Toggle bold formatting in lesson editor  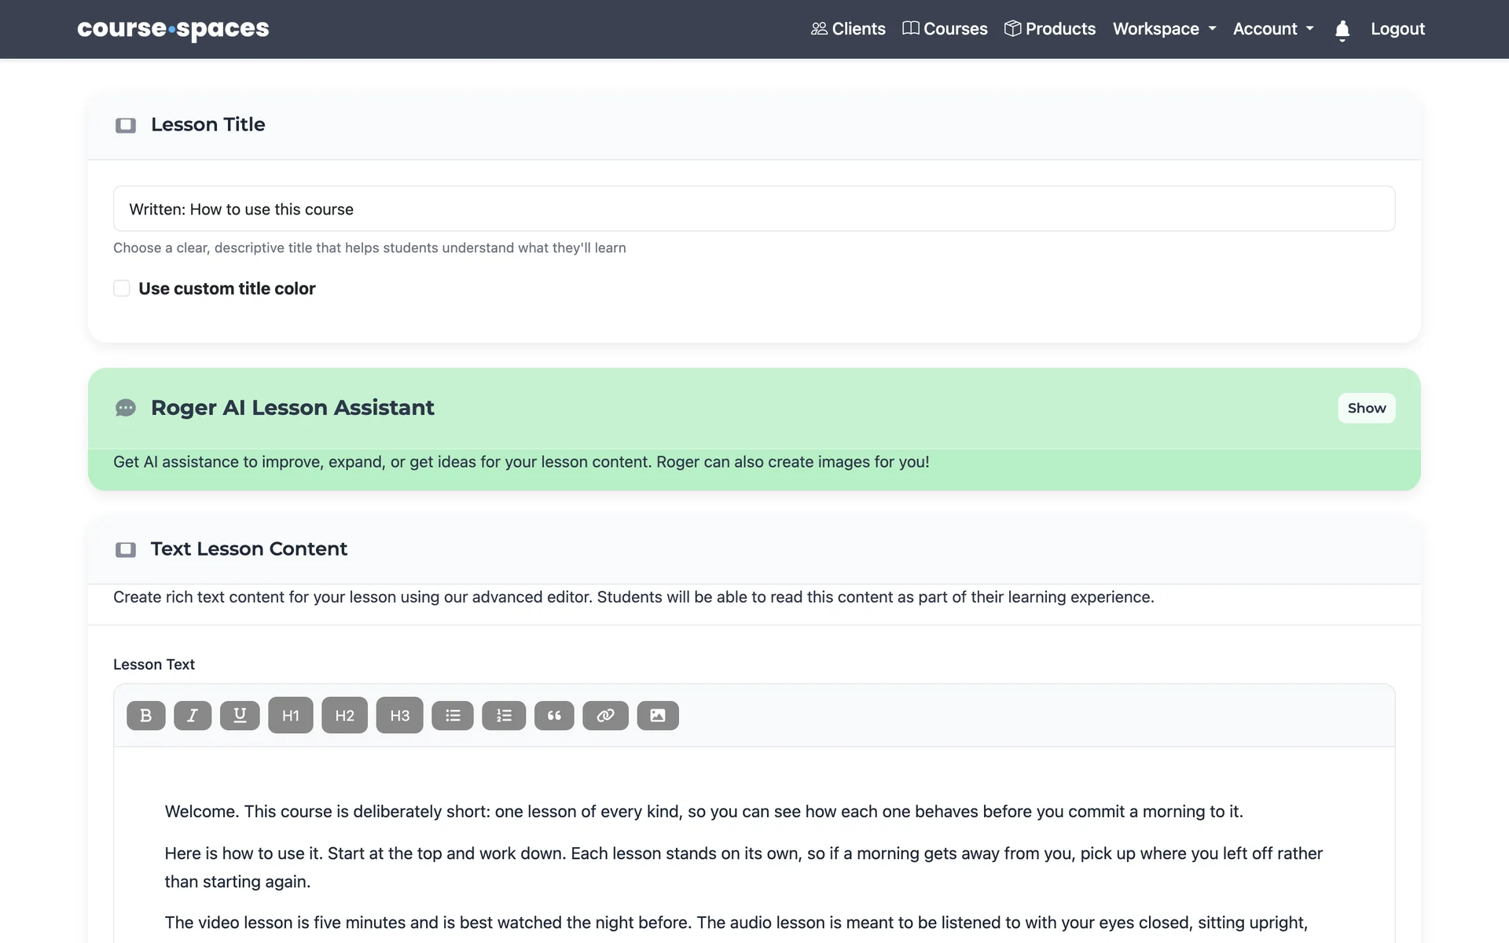145,715
